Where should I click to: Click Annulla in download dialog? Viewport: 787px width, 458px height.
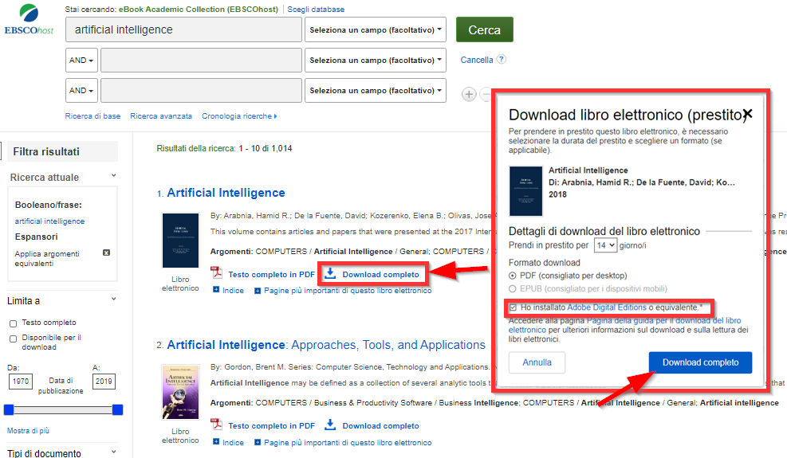point(537,362)
